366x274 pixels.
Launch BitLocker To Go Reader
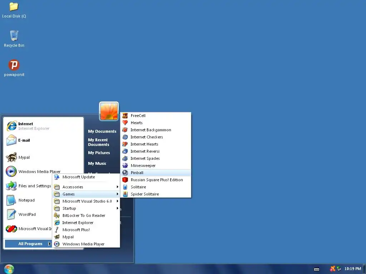(x=86, y=215)
